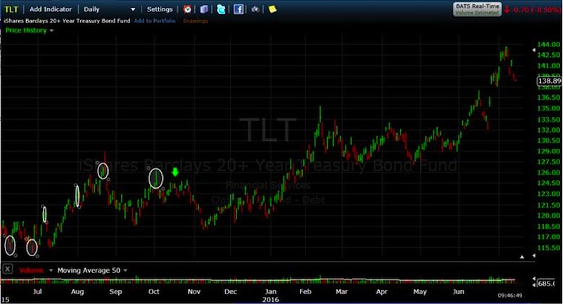Click the 117.00 price axis label
Viewport: 563px width, 304px height.
tap(548, 237)
